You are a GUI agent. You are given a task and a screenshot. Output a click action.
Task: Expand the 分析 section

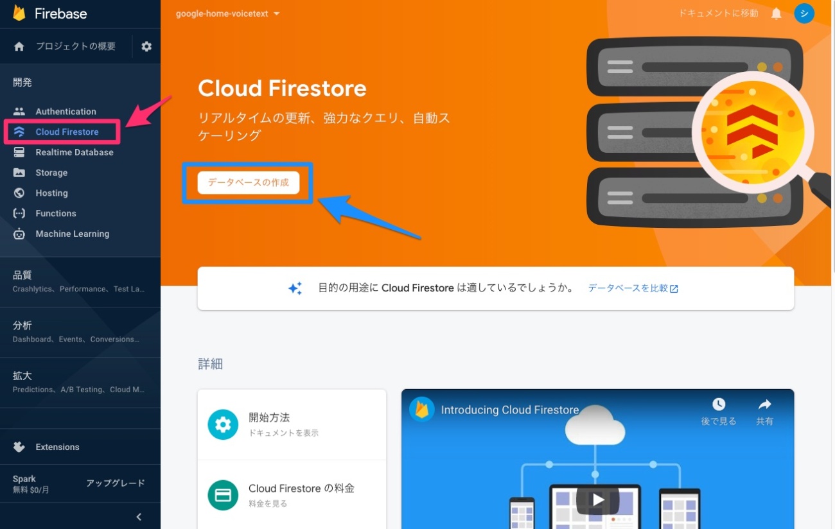pyautogui.click(x=80, y=331)
